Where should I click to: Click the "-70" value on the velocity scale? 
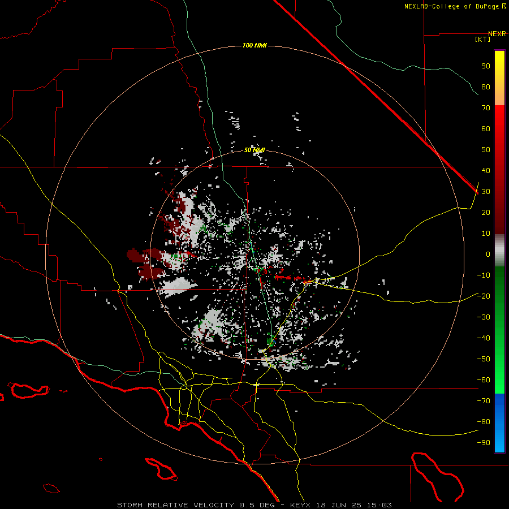484,401
